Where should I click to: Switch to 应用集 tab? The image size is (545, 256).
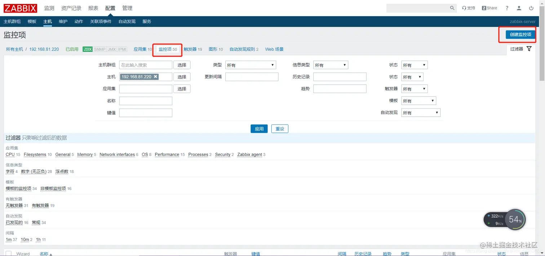coord(140,49)
